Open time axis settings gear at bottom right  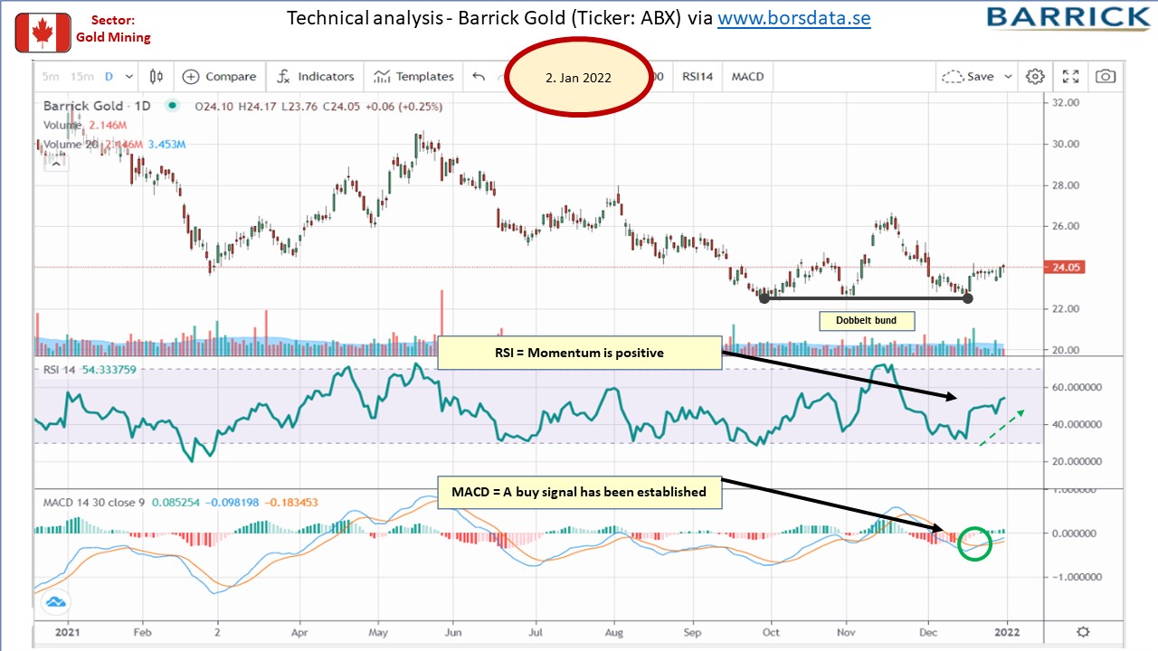[x=1084, y=632]
